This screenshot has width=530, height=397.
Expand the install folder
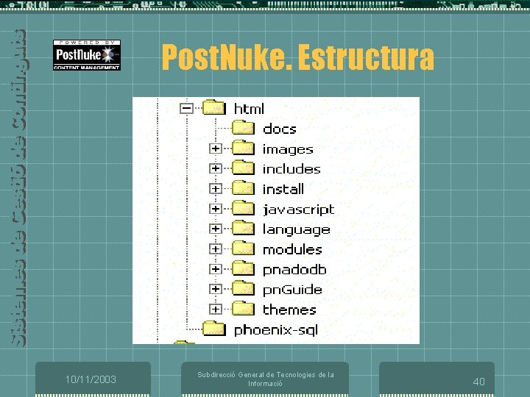click(x=215, y=189)
